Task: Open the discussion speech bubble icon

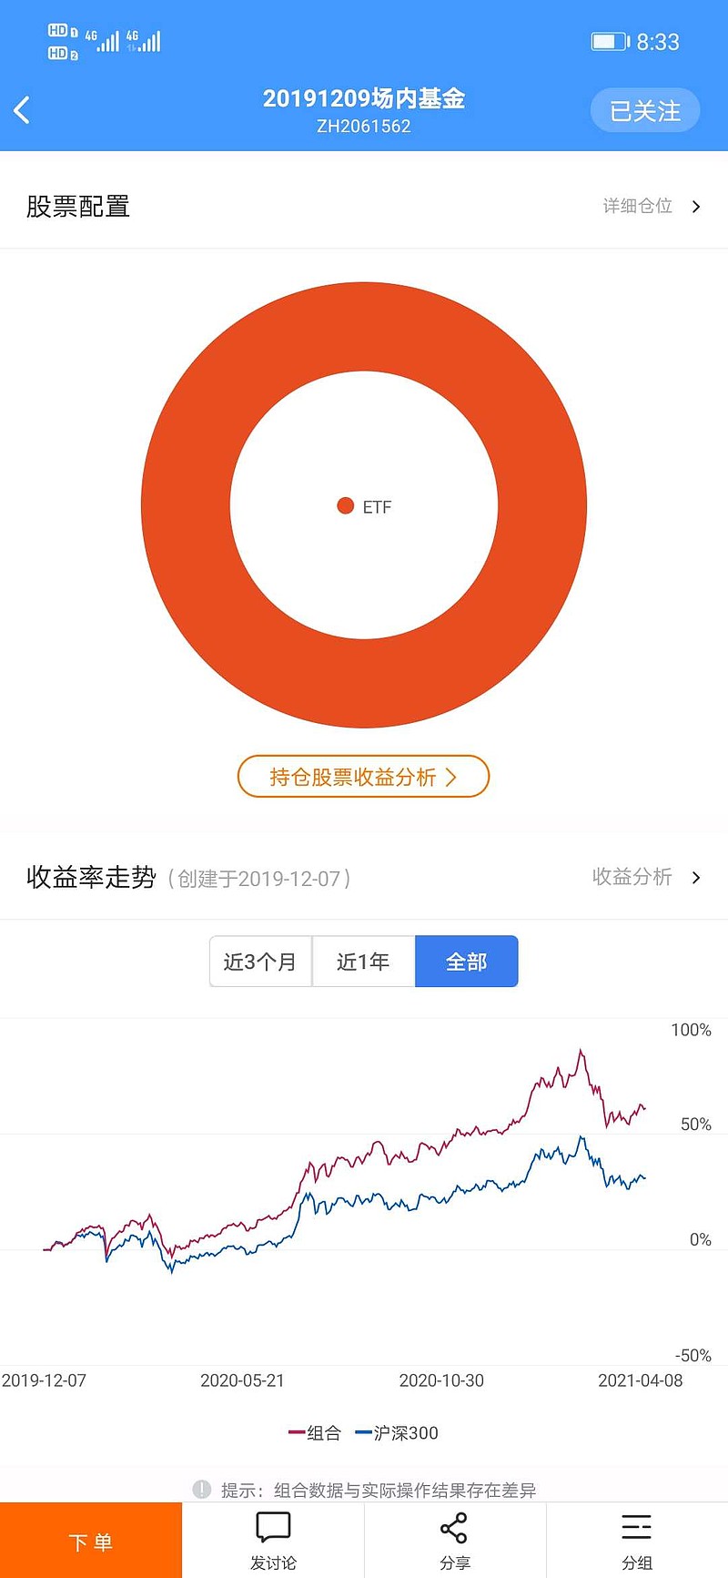Action: click(x=273, y=1527)
